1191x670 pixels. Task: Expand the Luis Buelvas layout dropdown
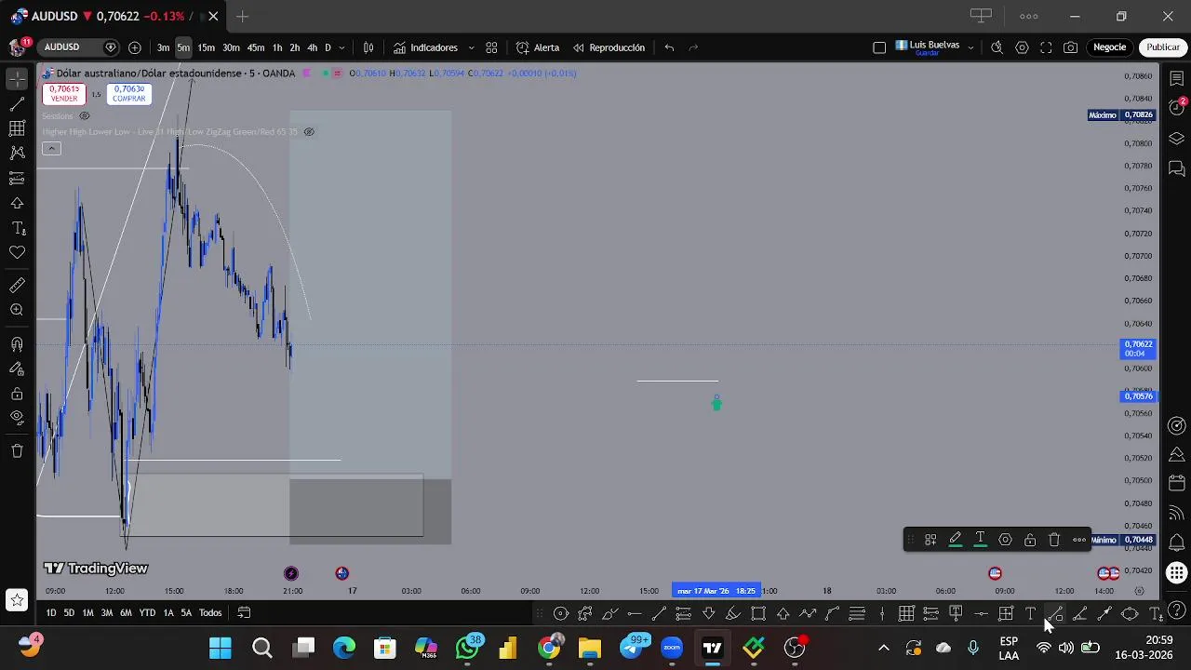(x=970, y=47)
